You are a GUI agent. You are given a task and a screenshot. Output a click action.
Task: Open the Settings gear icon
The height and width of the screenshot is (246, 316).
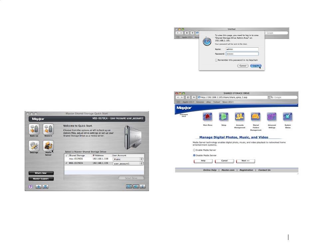pyautogui.click(x=34, y=145)
